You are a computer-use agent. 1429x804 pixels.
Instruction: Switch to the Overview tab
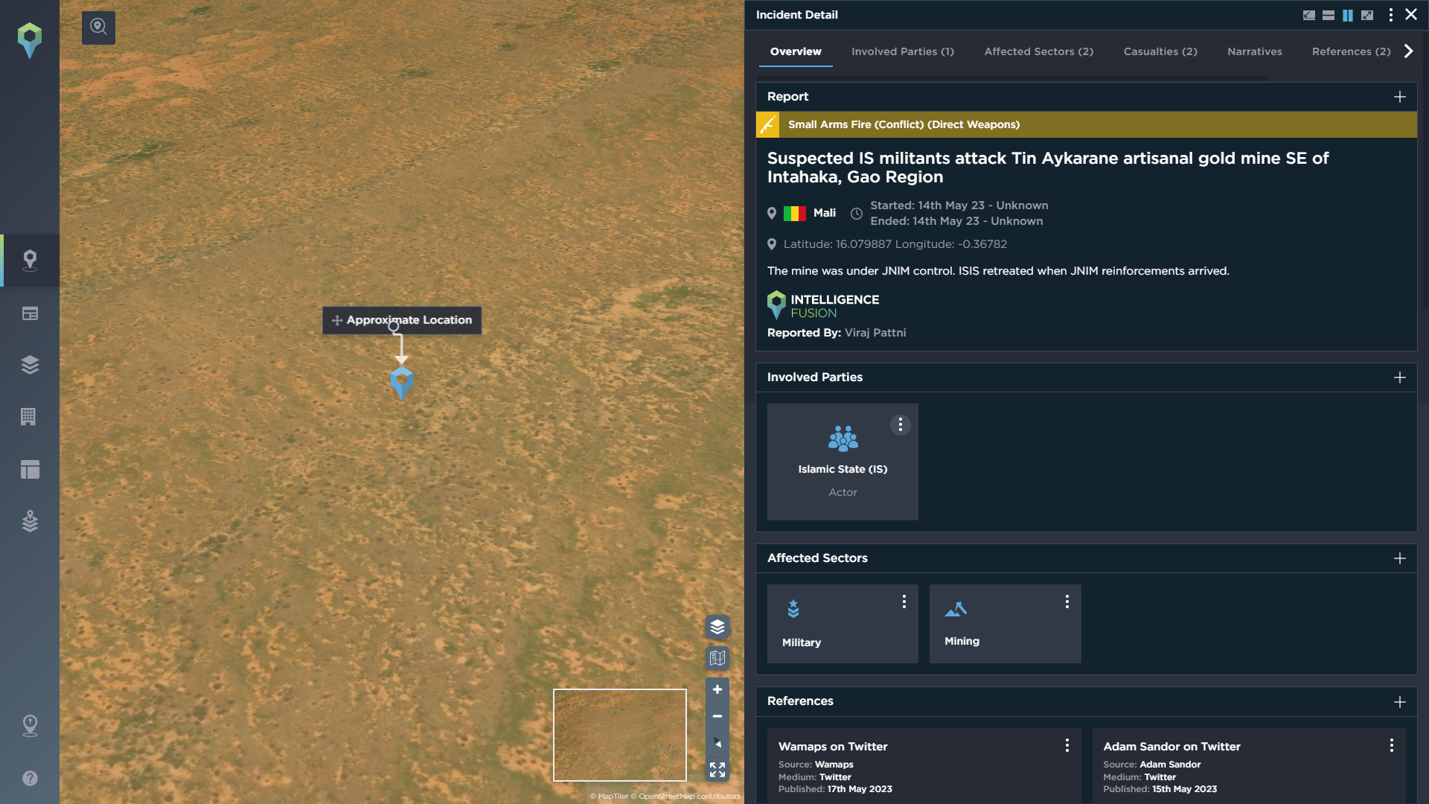click(796, 51)
